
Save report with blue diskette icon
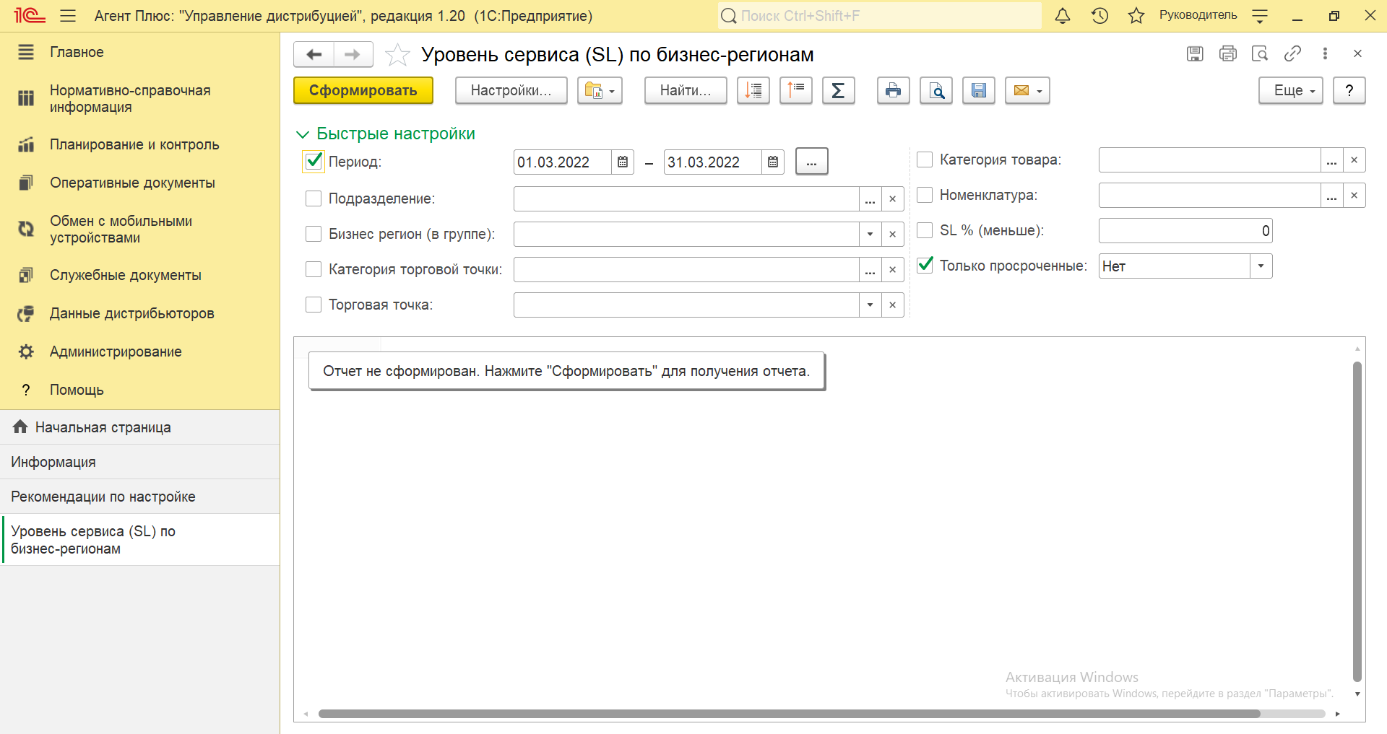(979, 90)
